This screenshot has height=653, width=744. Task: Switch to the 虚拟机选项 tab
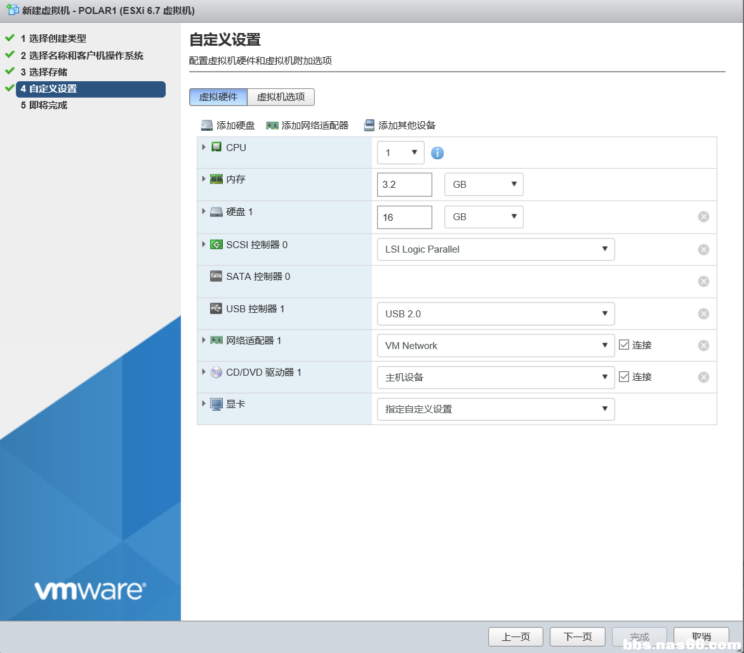coord(281,97)
